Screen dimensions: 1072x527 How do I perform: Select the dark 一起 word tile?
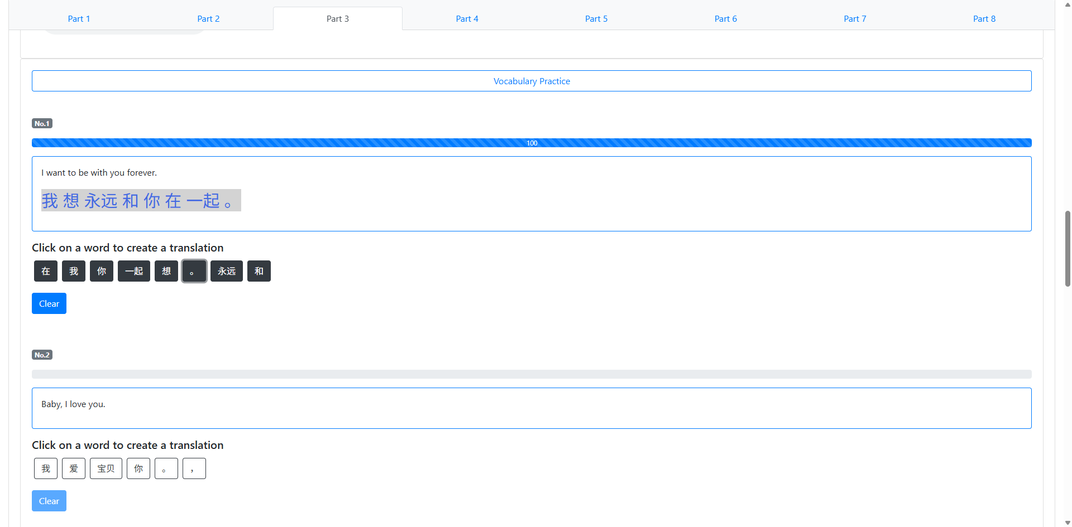point(134,271)
